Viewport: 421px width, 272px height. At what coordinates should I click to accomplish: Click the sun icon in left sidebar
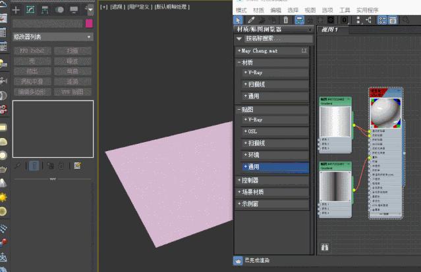point(3,197)
